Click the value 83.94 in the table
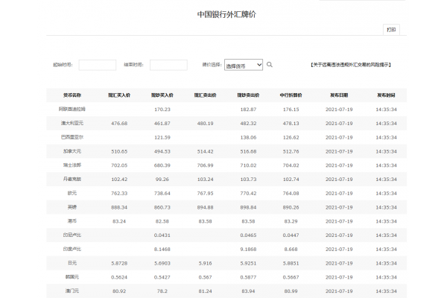This screenshot has width=447, height=298. pyautogui.click(x=248, y=291)
